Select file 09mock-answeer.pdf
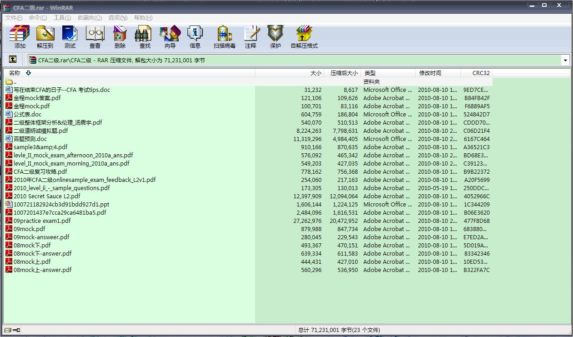The image size is (573, 337). click(41, 237)
